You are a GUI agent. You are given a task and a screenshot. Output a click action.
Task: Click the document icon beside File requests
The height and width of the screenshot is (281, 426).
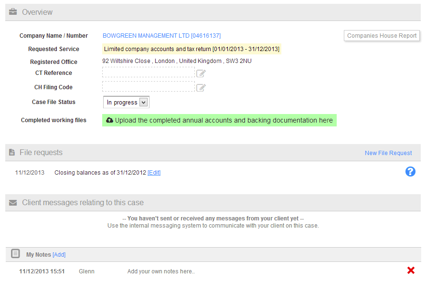pos(12,153)
